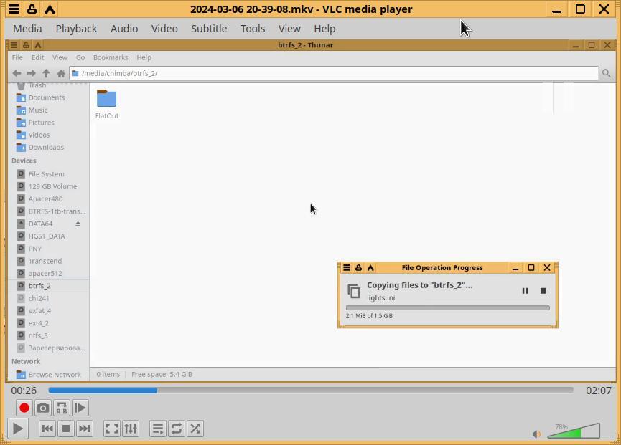Select exfat_4 device in sidebar
Screen dimensions: 621x445
pyautogui.click(x=39, y=310)
